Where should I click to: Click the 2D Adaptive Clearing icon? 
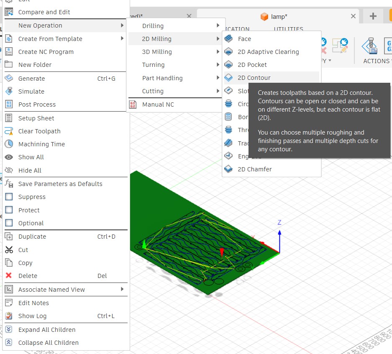(x=228, y=52)
